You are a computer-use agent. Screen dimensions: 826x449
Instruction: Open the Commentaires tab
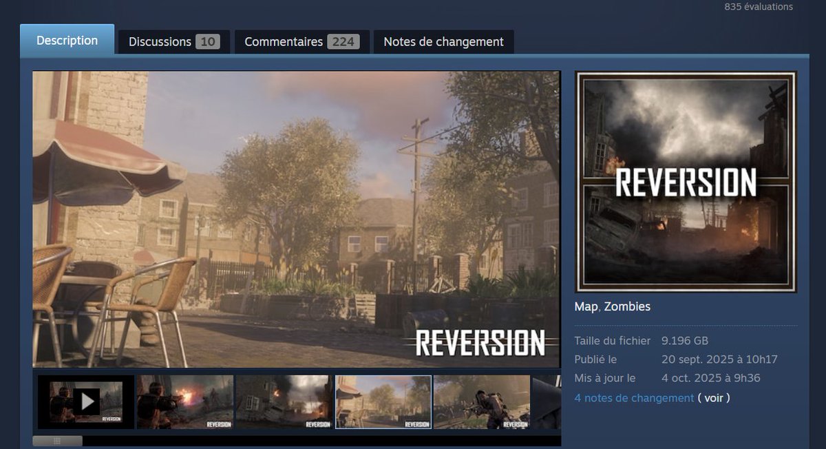(x=302, y=42)
